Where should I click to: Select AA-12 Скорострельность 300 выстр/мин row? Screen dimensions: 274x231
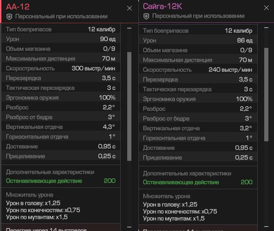pos(61,68)
